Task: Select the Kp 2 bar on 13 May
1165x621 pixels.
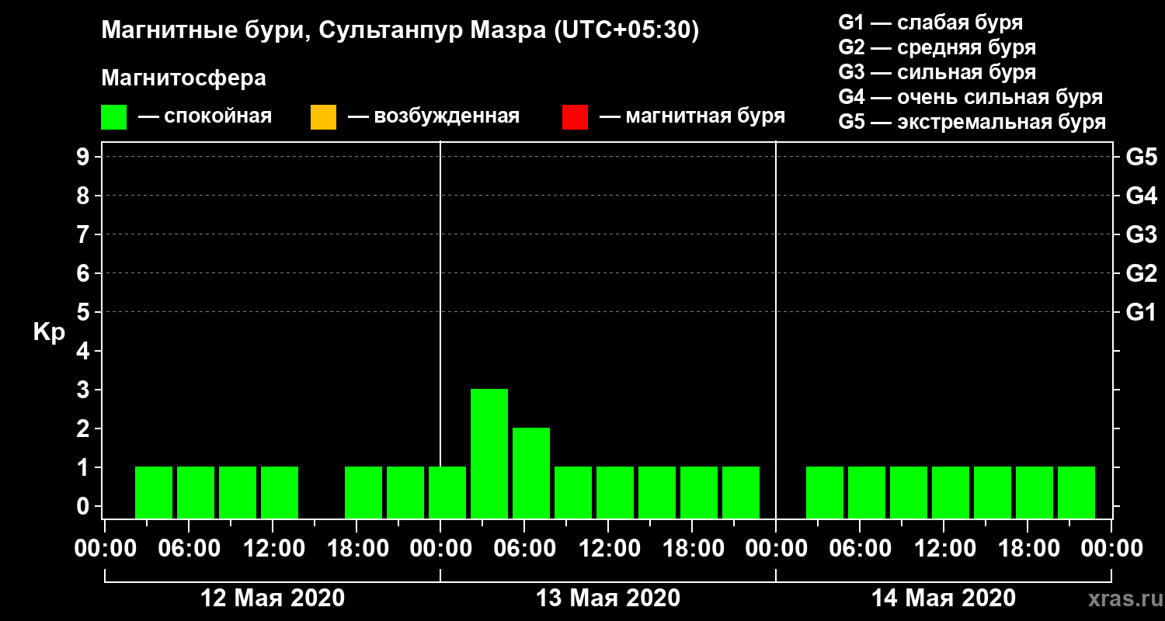Action: (x=531, y=473)
